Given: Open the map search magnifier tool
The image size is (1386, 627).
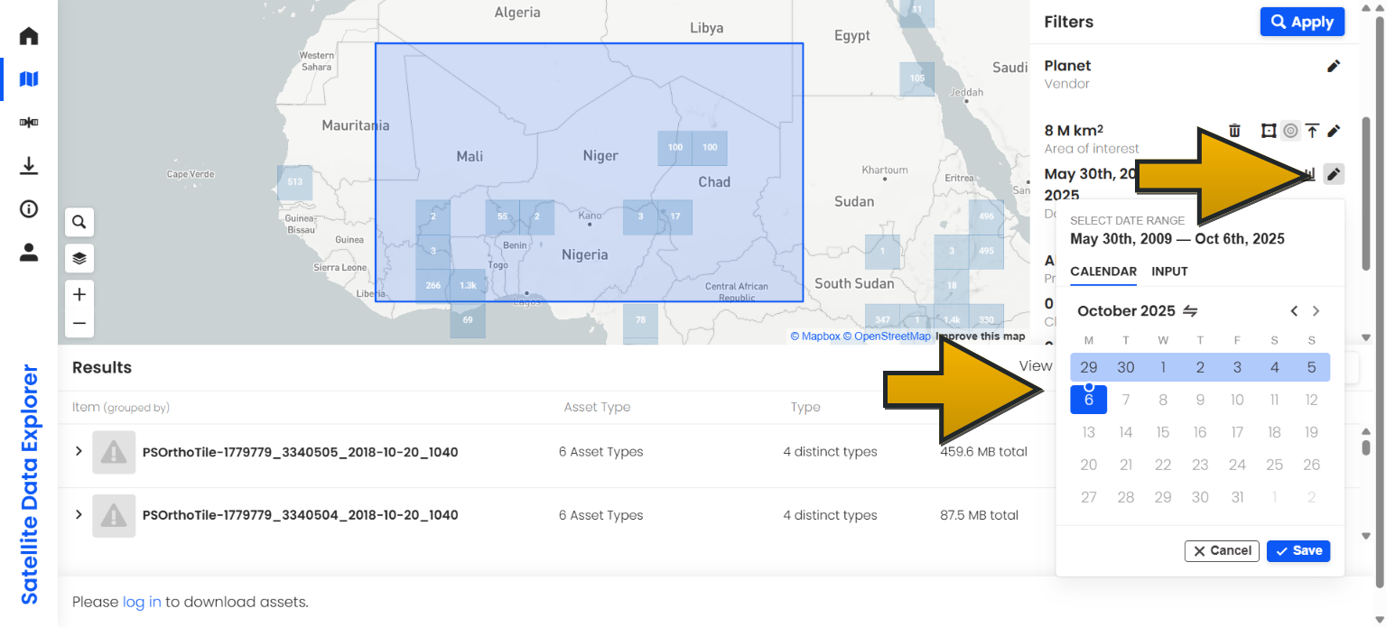Looking at the screenshot, I should coord(79,222).
